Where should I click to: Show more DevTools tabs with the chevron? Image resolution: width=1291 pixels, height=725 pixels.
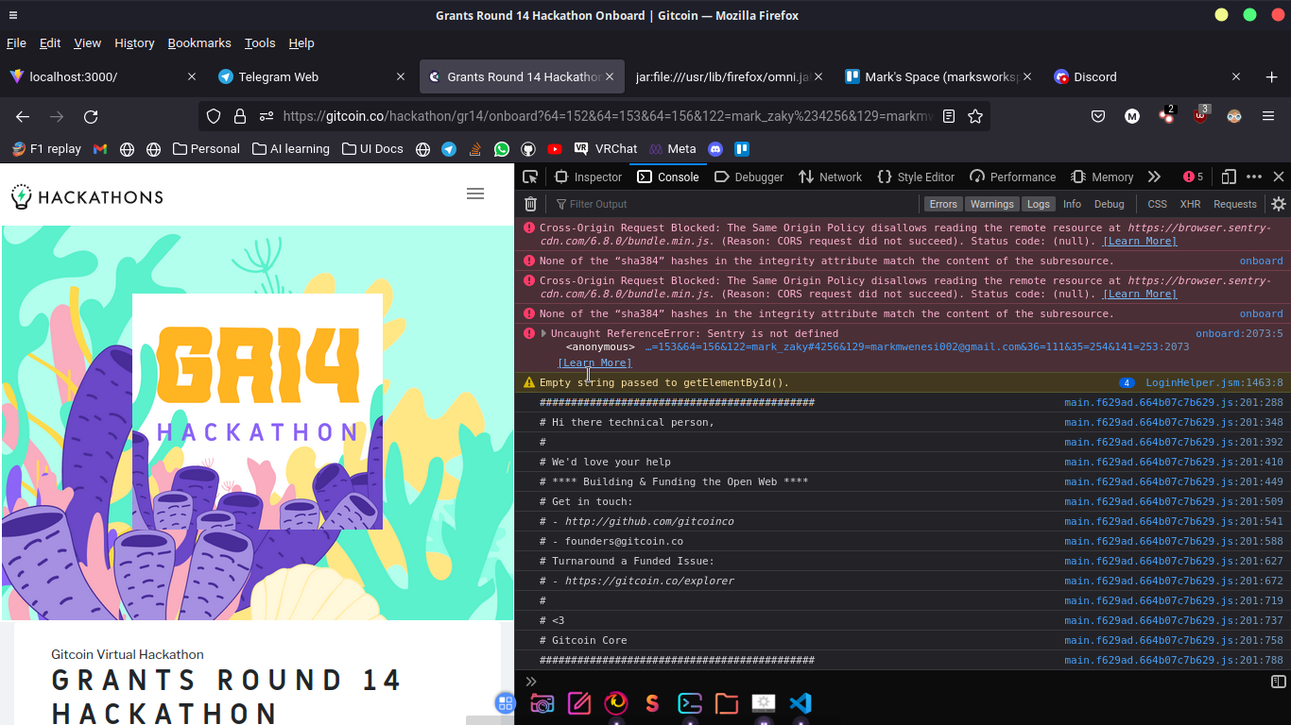[x=1154, y=177]
